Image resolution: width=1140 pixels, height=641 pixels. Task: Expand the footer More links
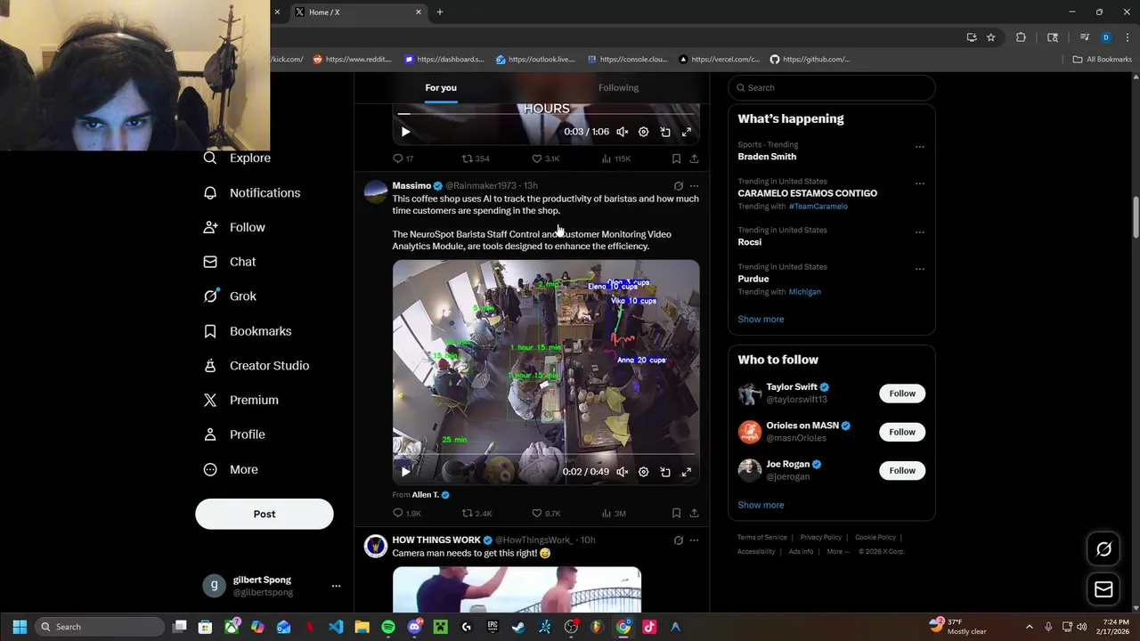837,551
